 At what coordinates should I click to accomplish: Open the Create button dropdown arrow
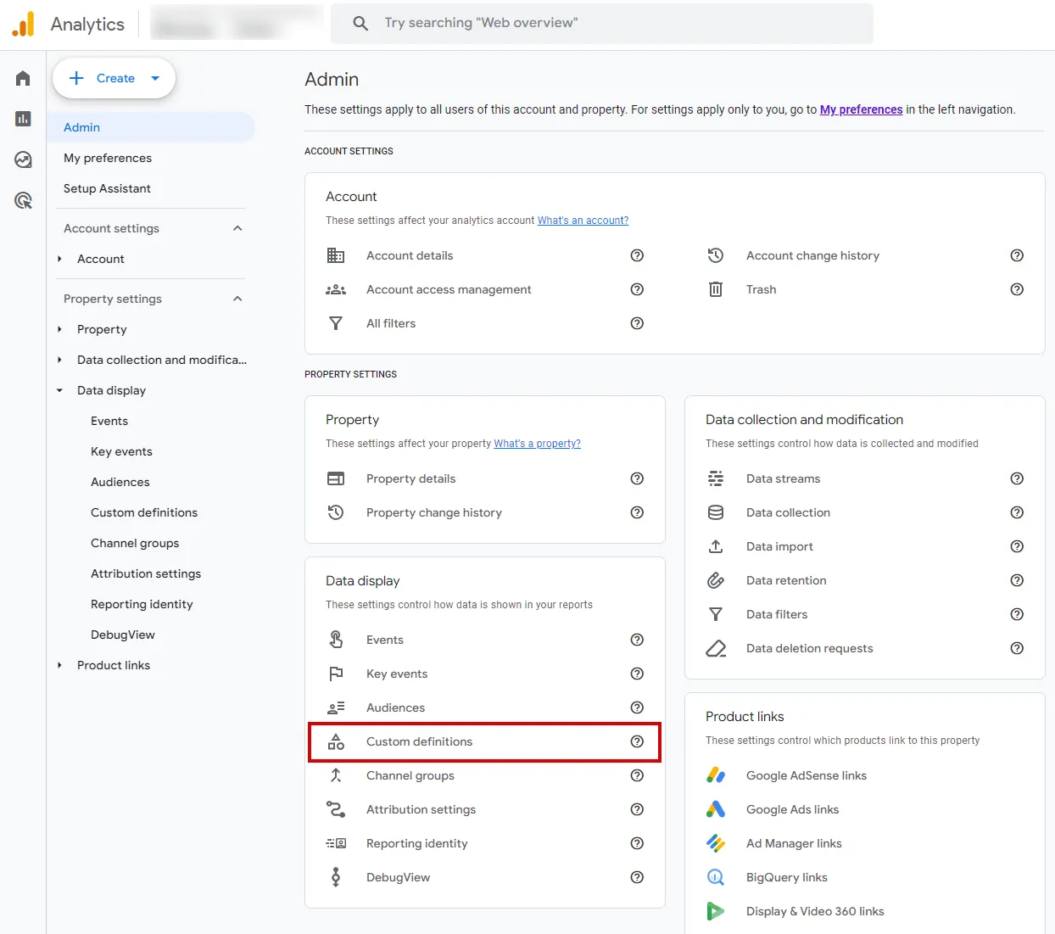pos(155,78)
